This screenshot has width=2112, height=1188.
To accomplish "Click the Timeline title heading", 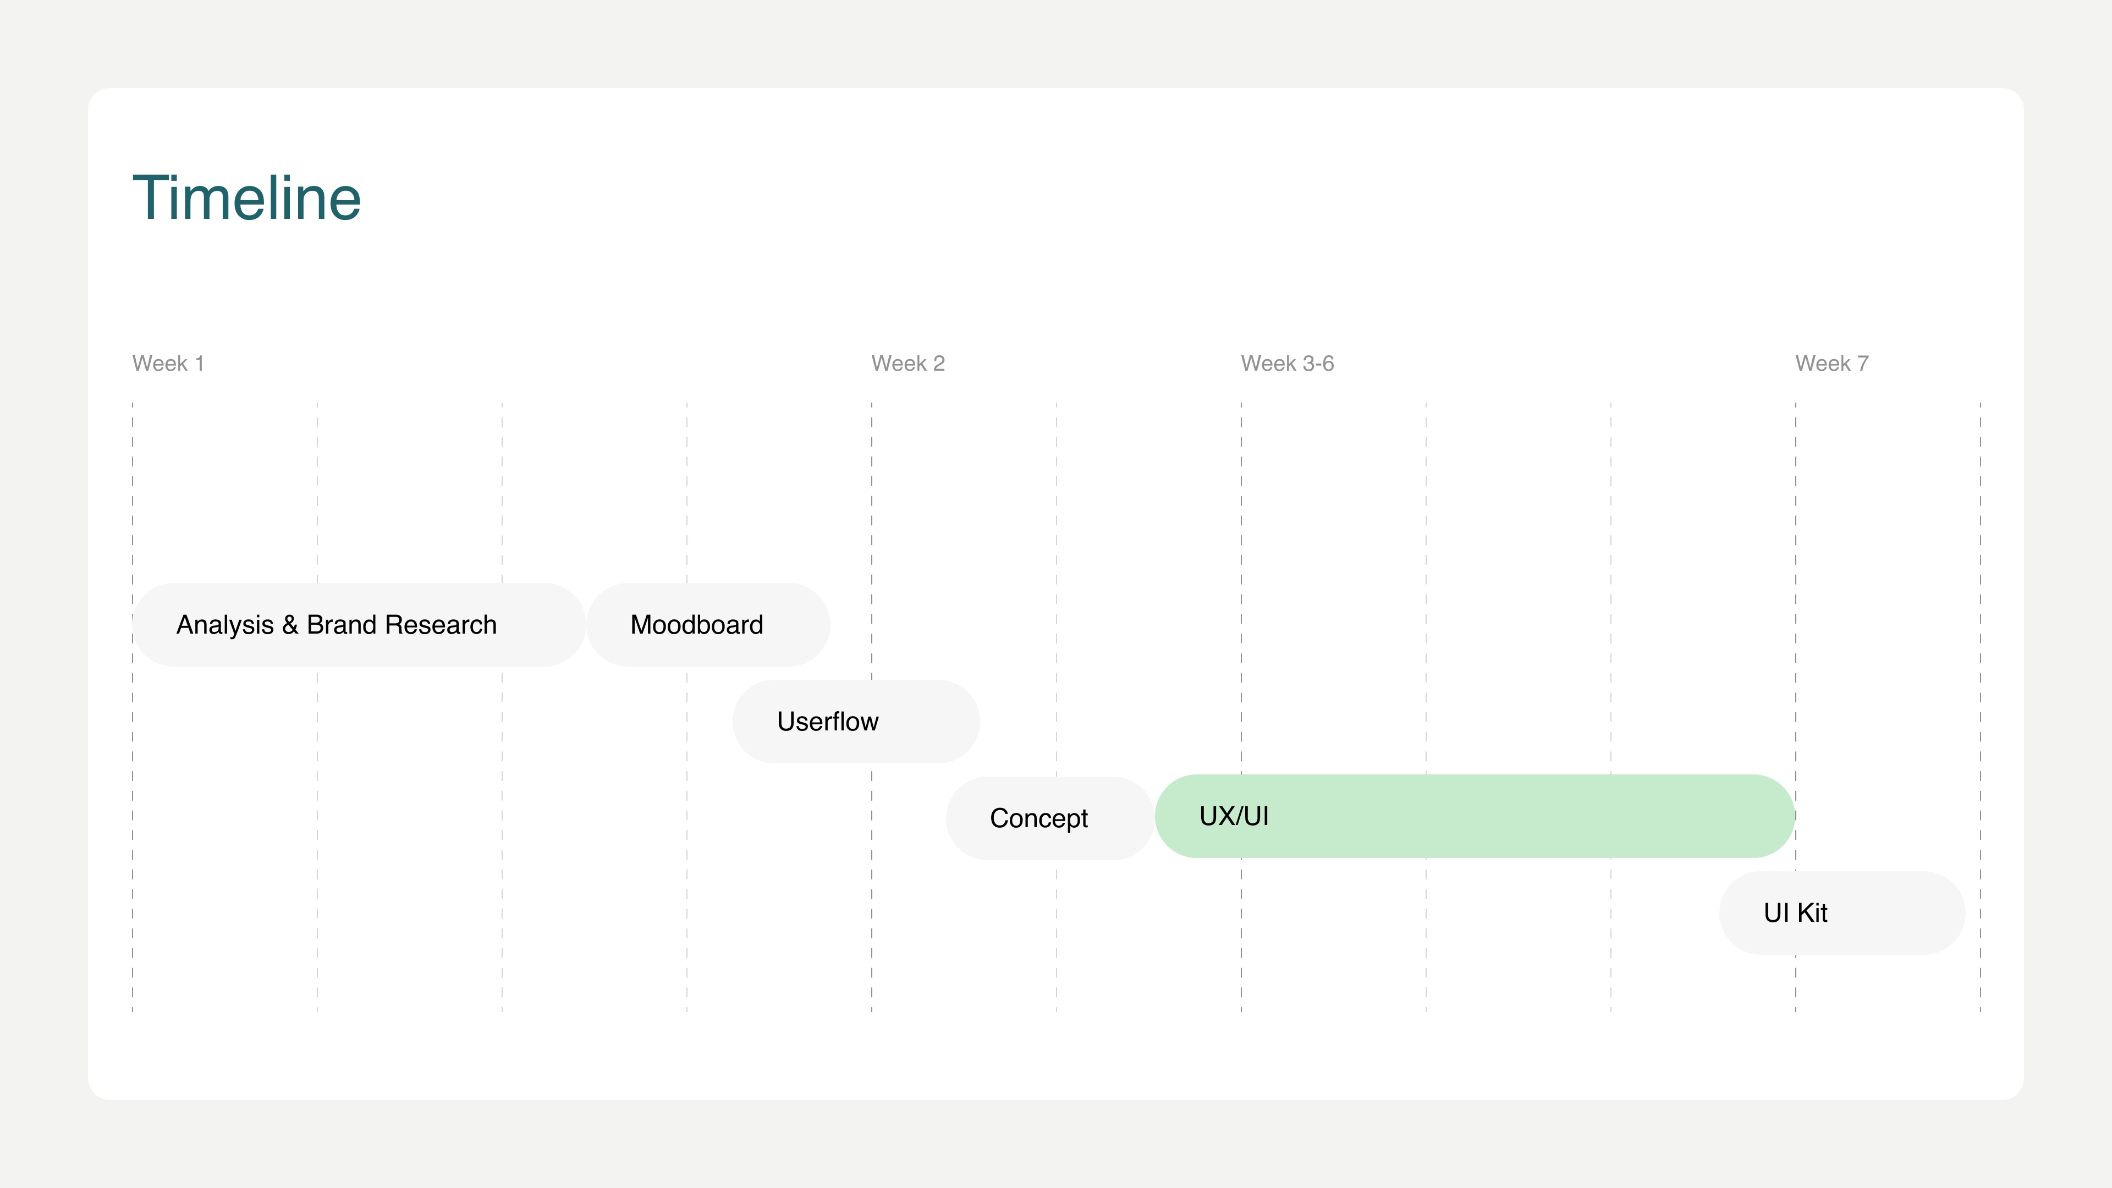I will 246,199.
